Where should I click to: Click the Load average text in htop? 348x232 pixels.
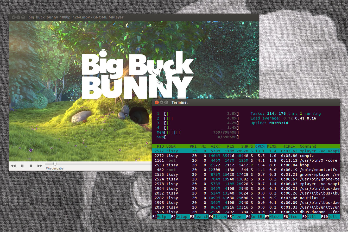283,118
